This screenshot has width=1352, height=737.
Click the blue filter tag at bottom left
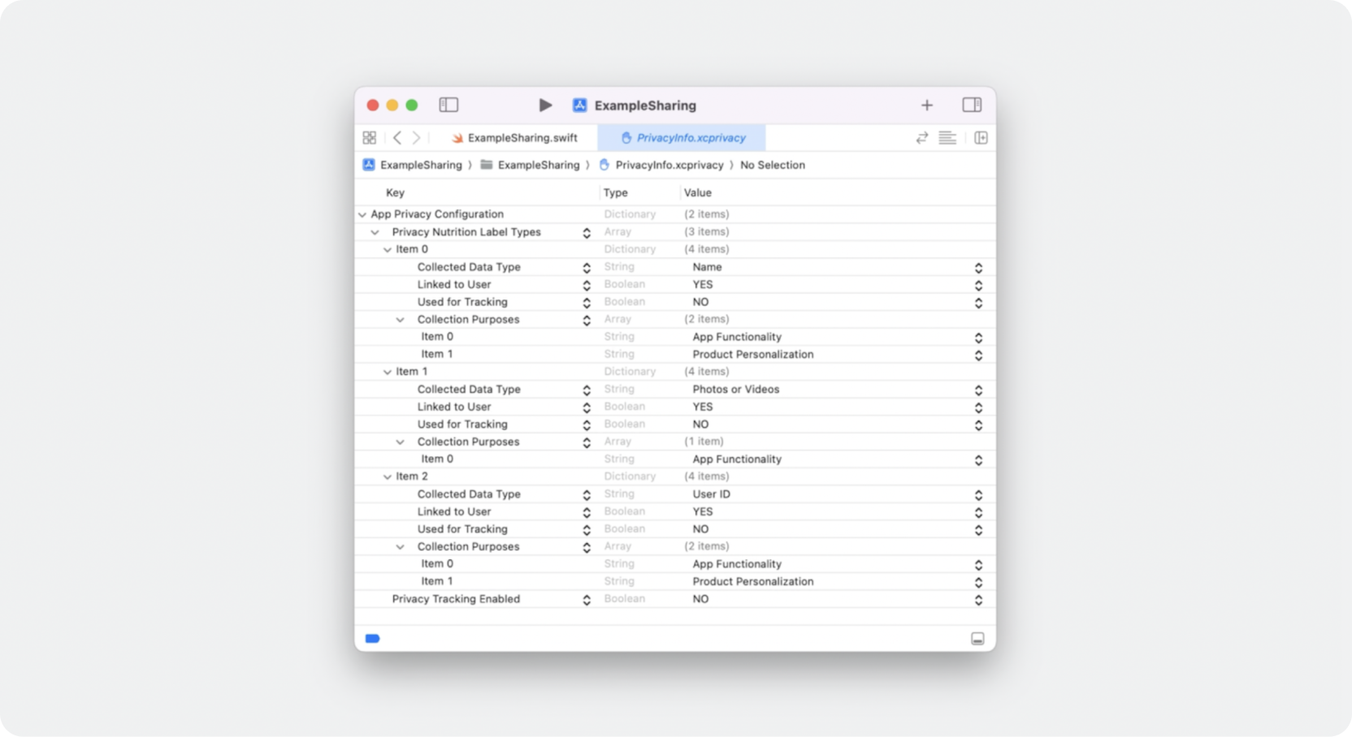[x=372, y=639]
